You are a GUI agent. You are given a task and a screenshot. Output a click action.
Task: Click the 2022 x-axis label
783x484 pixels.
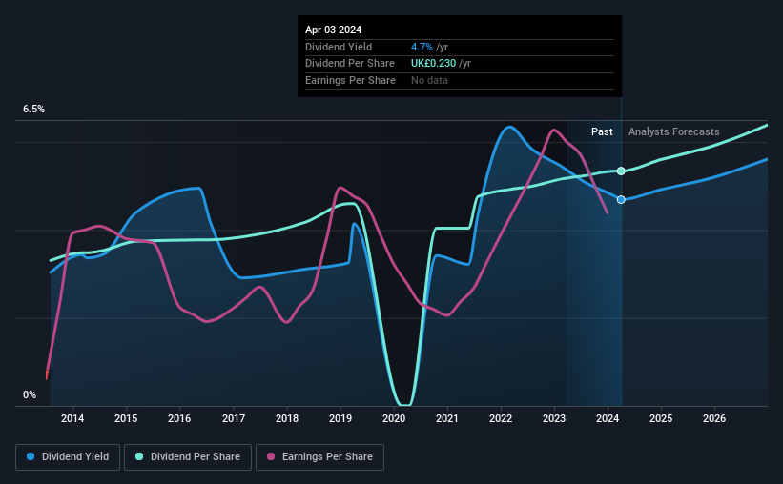point(501,418)
